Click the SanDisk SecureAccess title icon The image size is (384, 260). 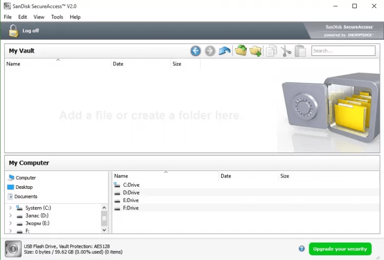point(7,6)
